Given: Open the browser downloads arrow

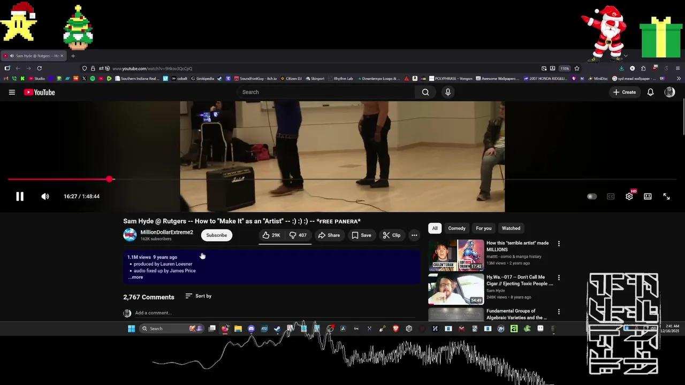Looking at the screenshot, I should pos(621,68).
